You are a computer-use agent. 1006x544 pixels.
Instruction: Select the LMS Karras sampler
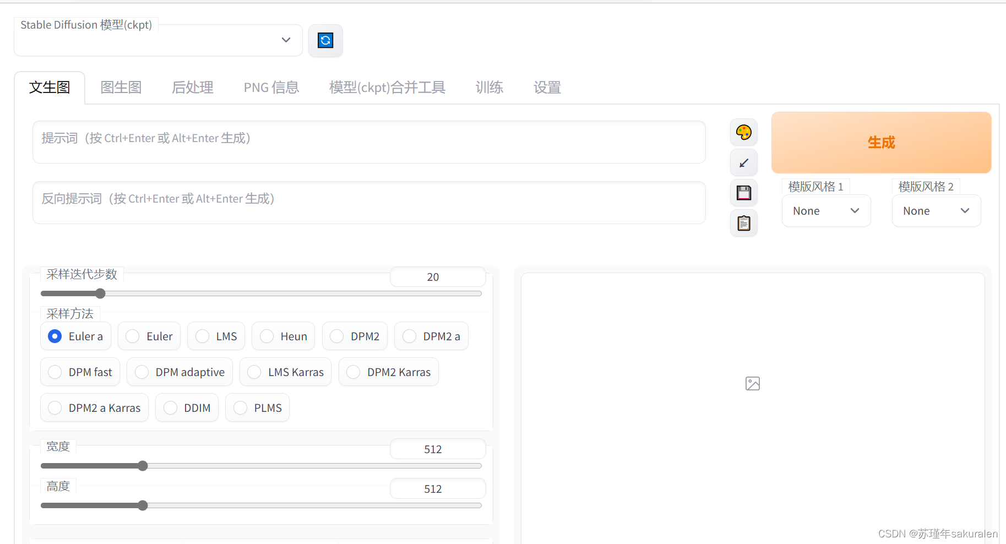point(285,372)
